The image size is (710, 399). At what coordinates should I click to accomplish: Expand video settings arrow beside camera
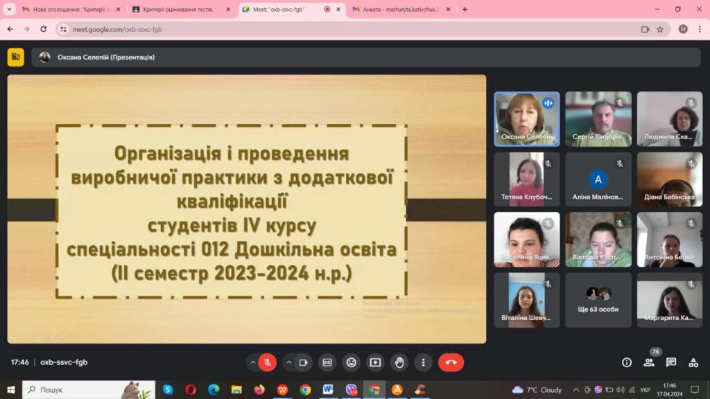288,362
